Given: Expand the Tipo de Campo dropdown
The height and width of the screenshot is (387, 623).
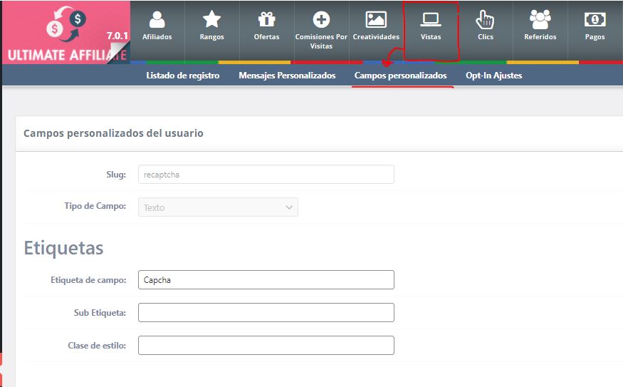Looking at the screenshot, I should pos(218,207).
